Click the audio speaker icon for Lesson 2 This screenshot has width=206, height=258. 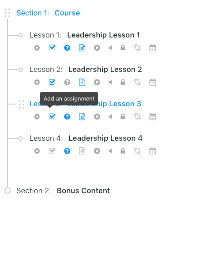pyautogui.click(x=110, y=82)
